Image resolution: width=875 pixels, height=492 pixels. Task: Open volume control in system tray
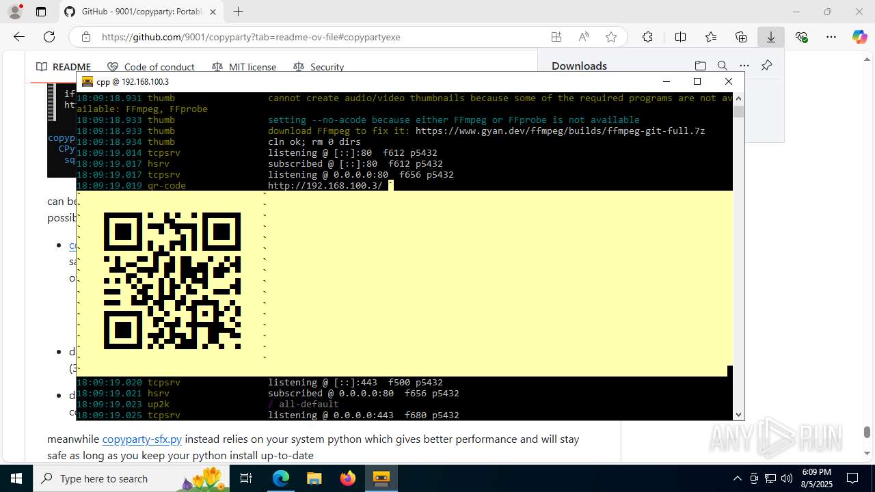click(786, 478)
